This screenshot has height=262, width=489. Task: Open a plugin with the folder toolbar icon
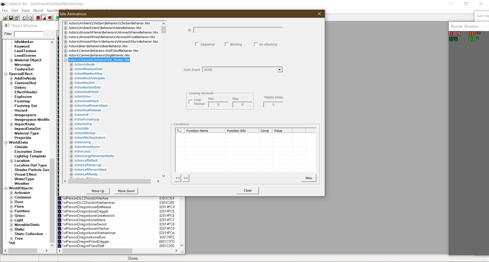(5, 18)
